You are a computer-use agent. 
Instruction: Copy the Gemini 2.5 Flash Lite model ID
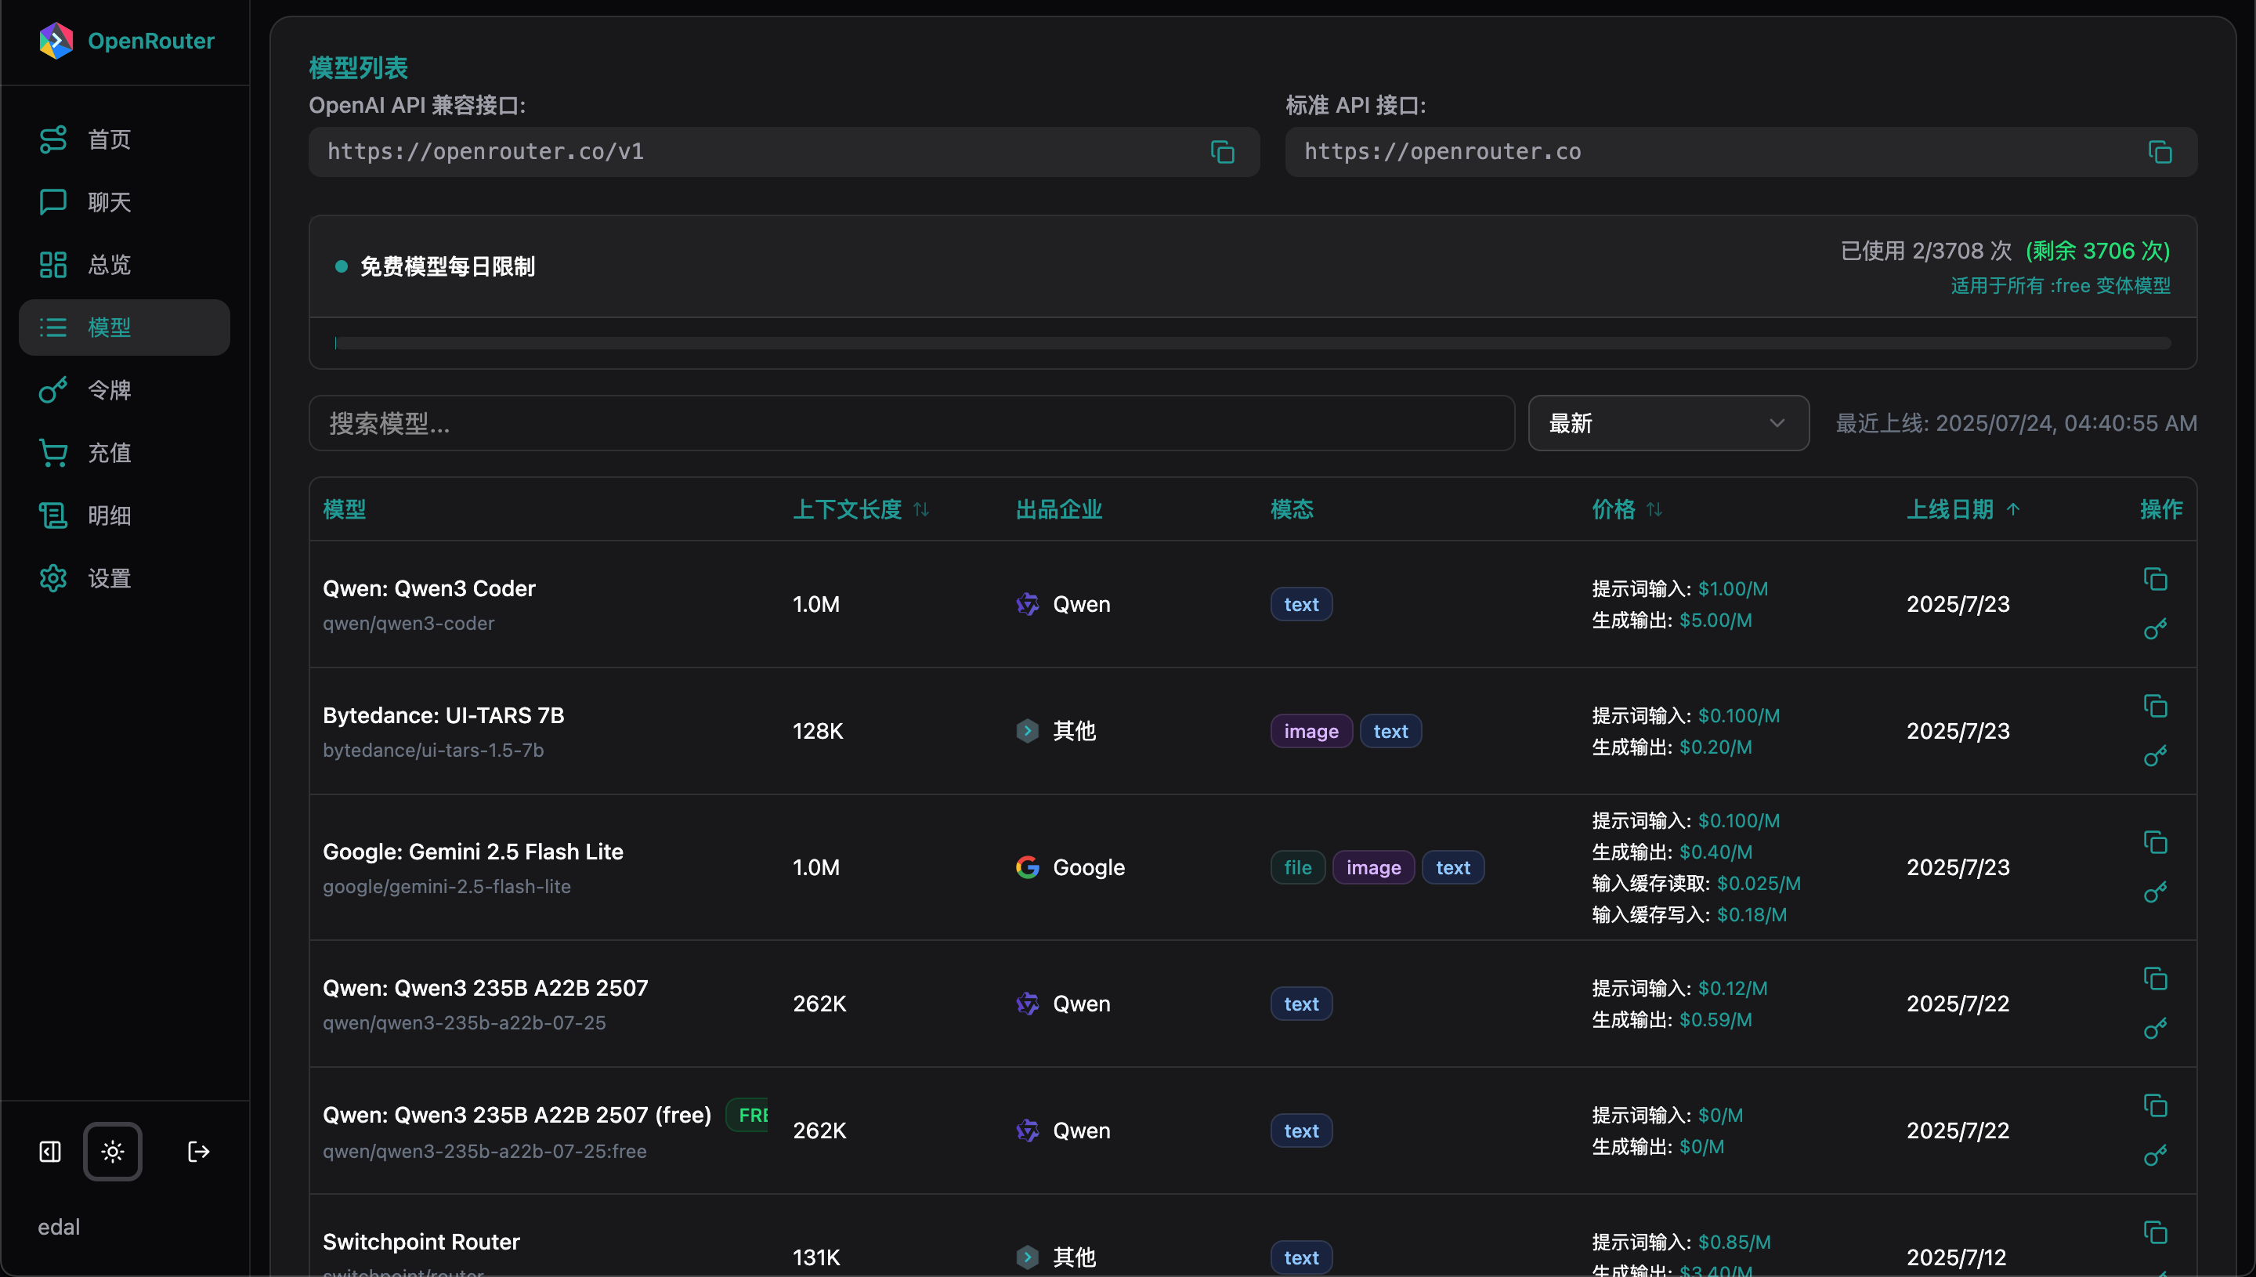(2155, 842)
